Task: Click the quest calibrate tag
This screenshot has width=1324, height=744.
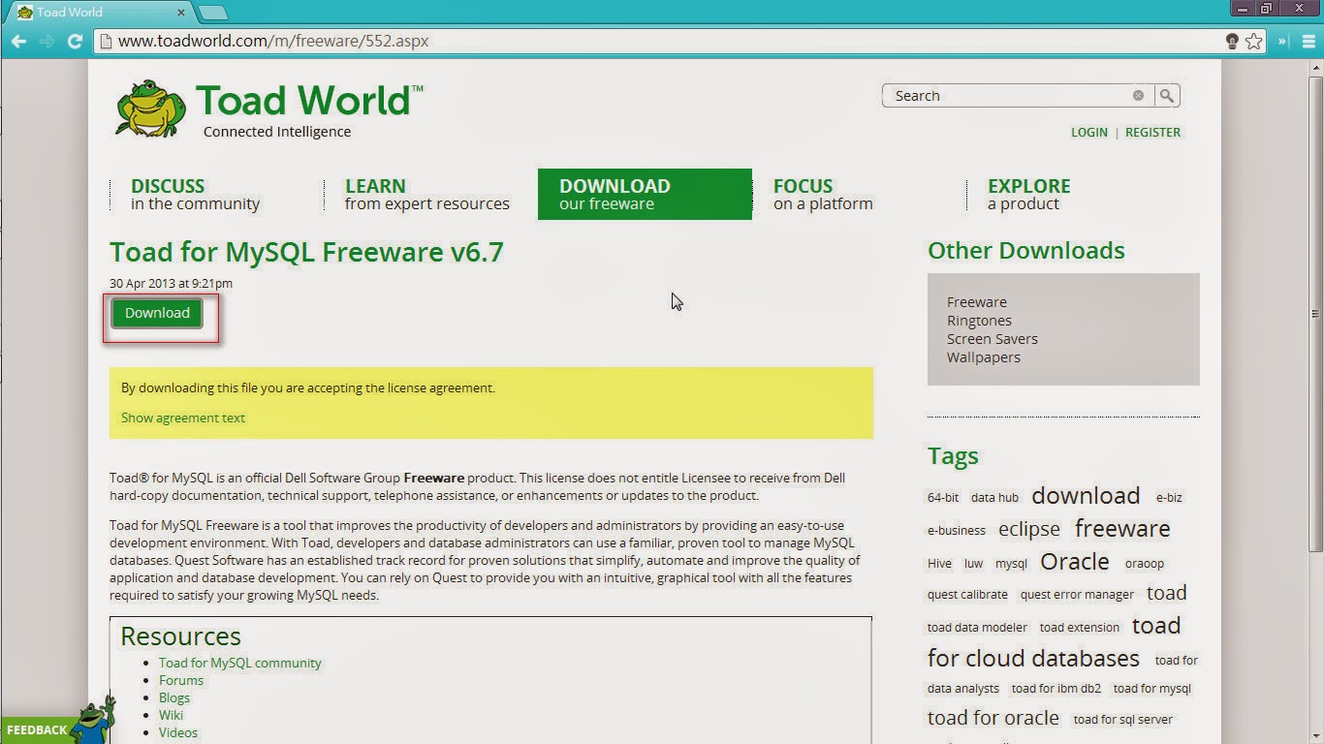Action: pos(967,595)
